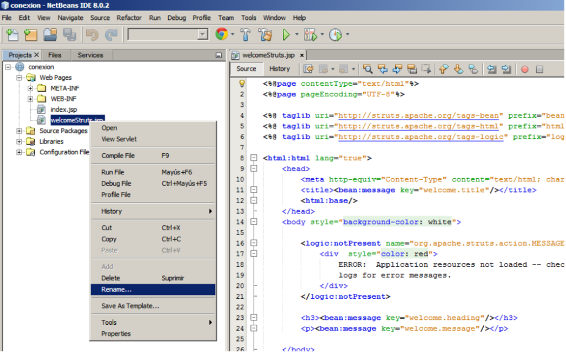This screenshot has width=566, height=353.
Task: Click the Debug Project icon
Action: (x=310, y=35)
